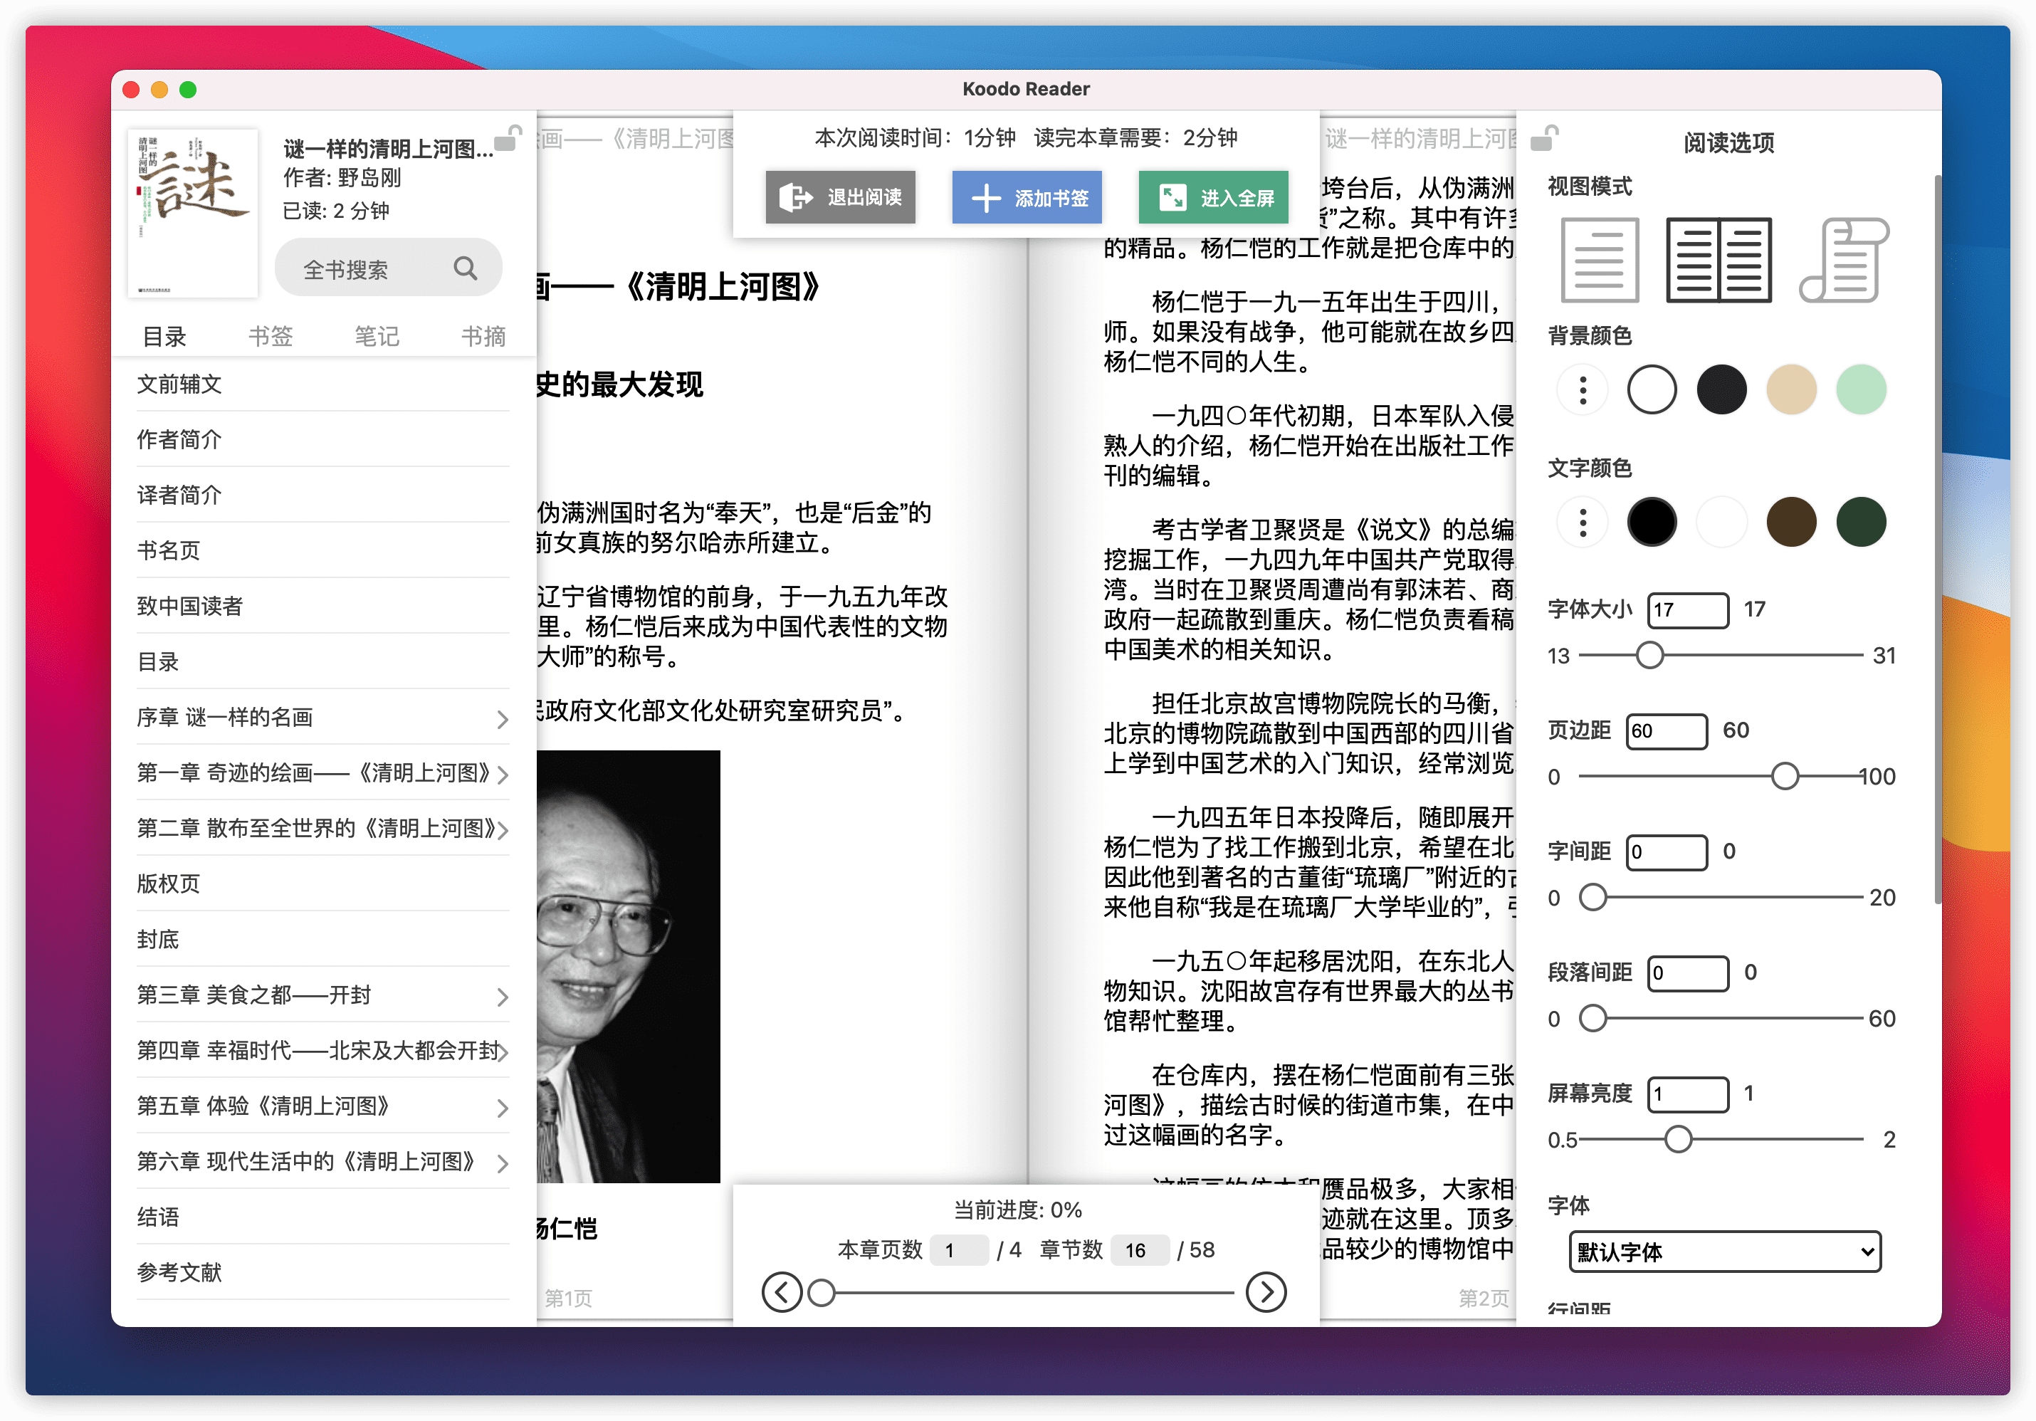Viewport: 2036px width, 1421px height.
Task: Focus the 屏幕亮度 value input
Action: click(1687, 1094)
